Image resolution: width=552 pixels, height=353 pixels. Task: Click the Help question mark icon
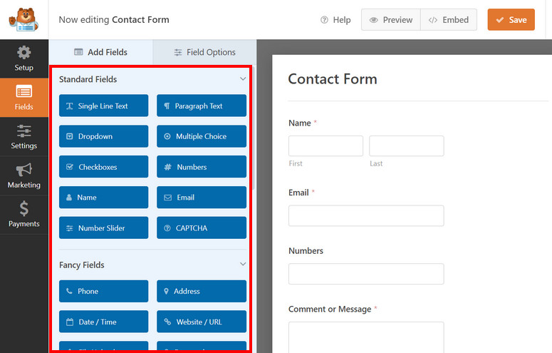pos(324,20)
